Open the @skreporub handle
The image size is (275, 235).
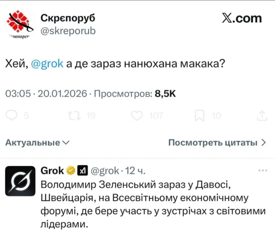tap(68, 31)
